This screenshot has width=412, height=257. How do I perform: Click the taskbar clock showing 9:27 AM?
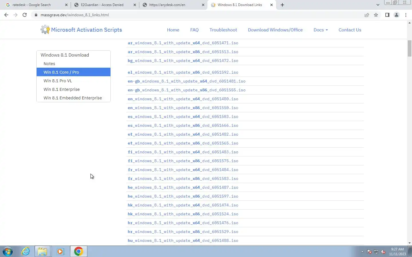[x=397, y=252]
